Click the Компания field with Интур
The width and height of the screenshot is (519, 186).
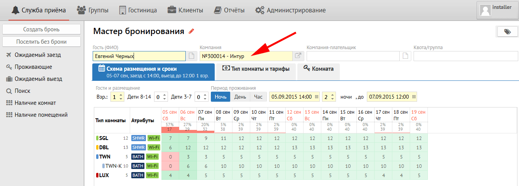click(x=246, y=56)
